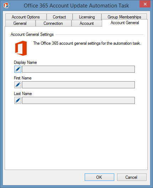153x188 pixels.
Task: Switch to the Connection tab
Action: (x=53, y=23)
